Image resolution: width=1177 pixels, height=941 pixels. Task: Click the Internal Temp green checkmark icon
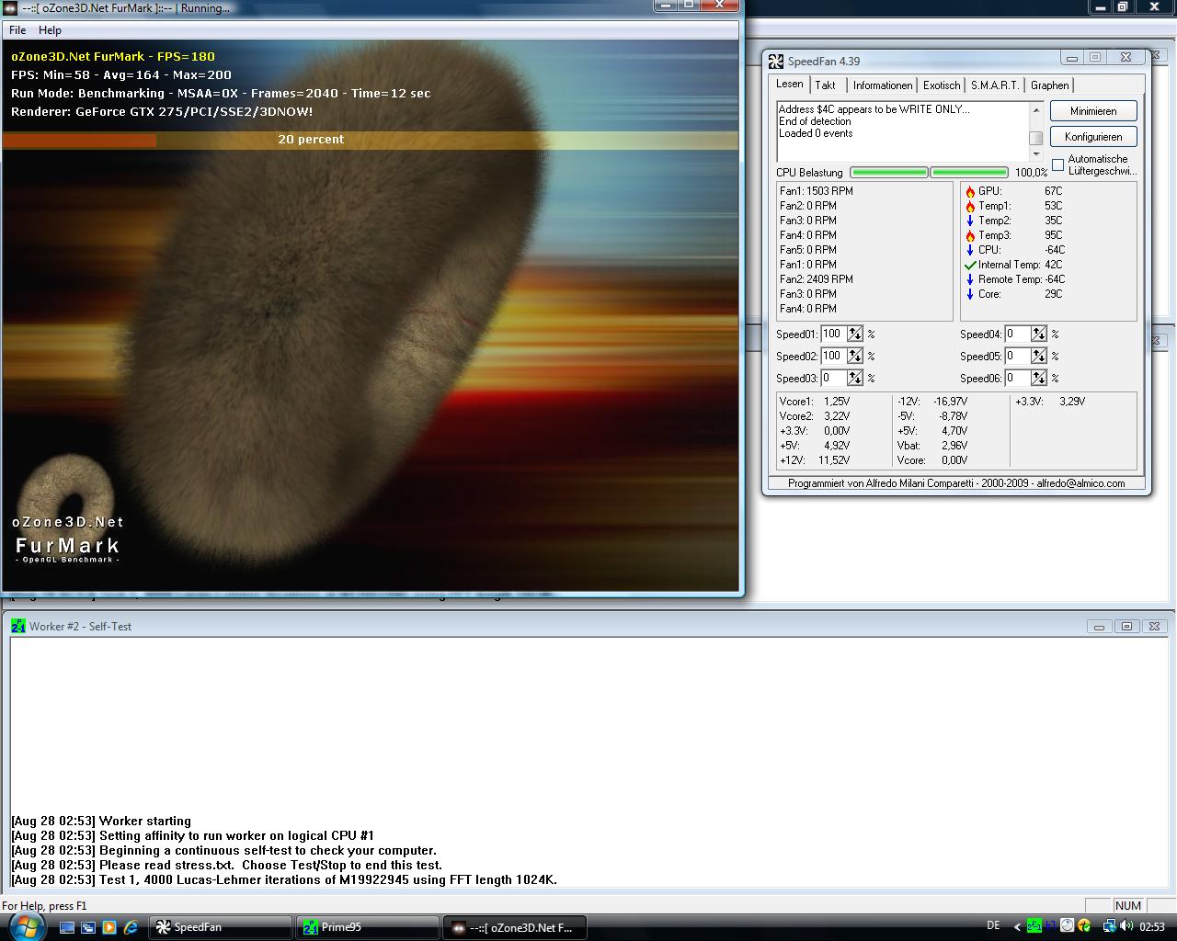click(970, 265)
